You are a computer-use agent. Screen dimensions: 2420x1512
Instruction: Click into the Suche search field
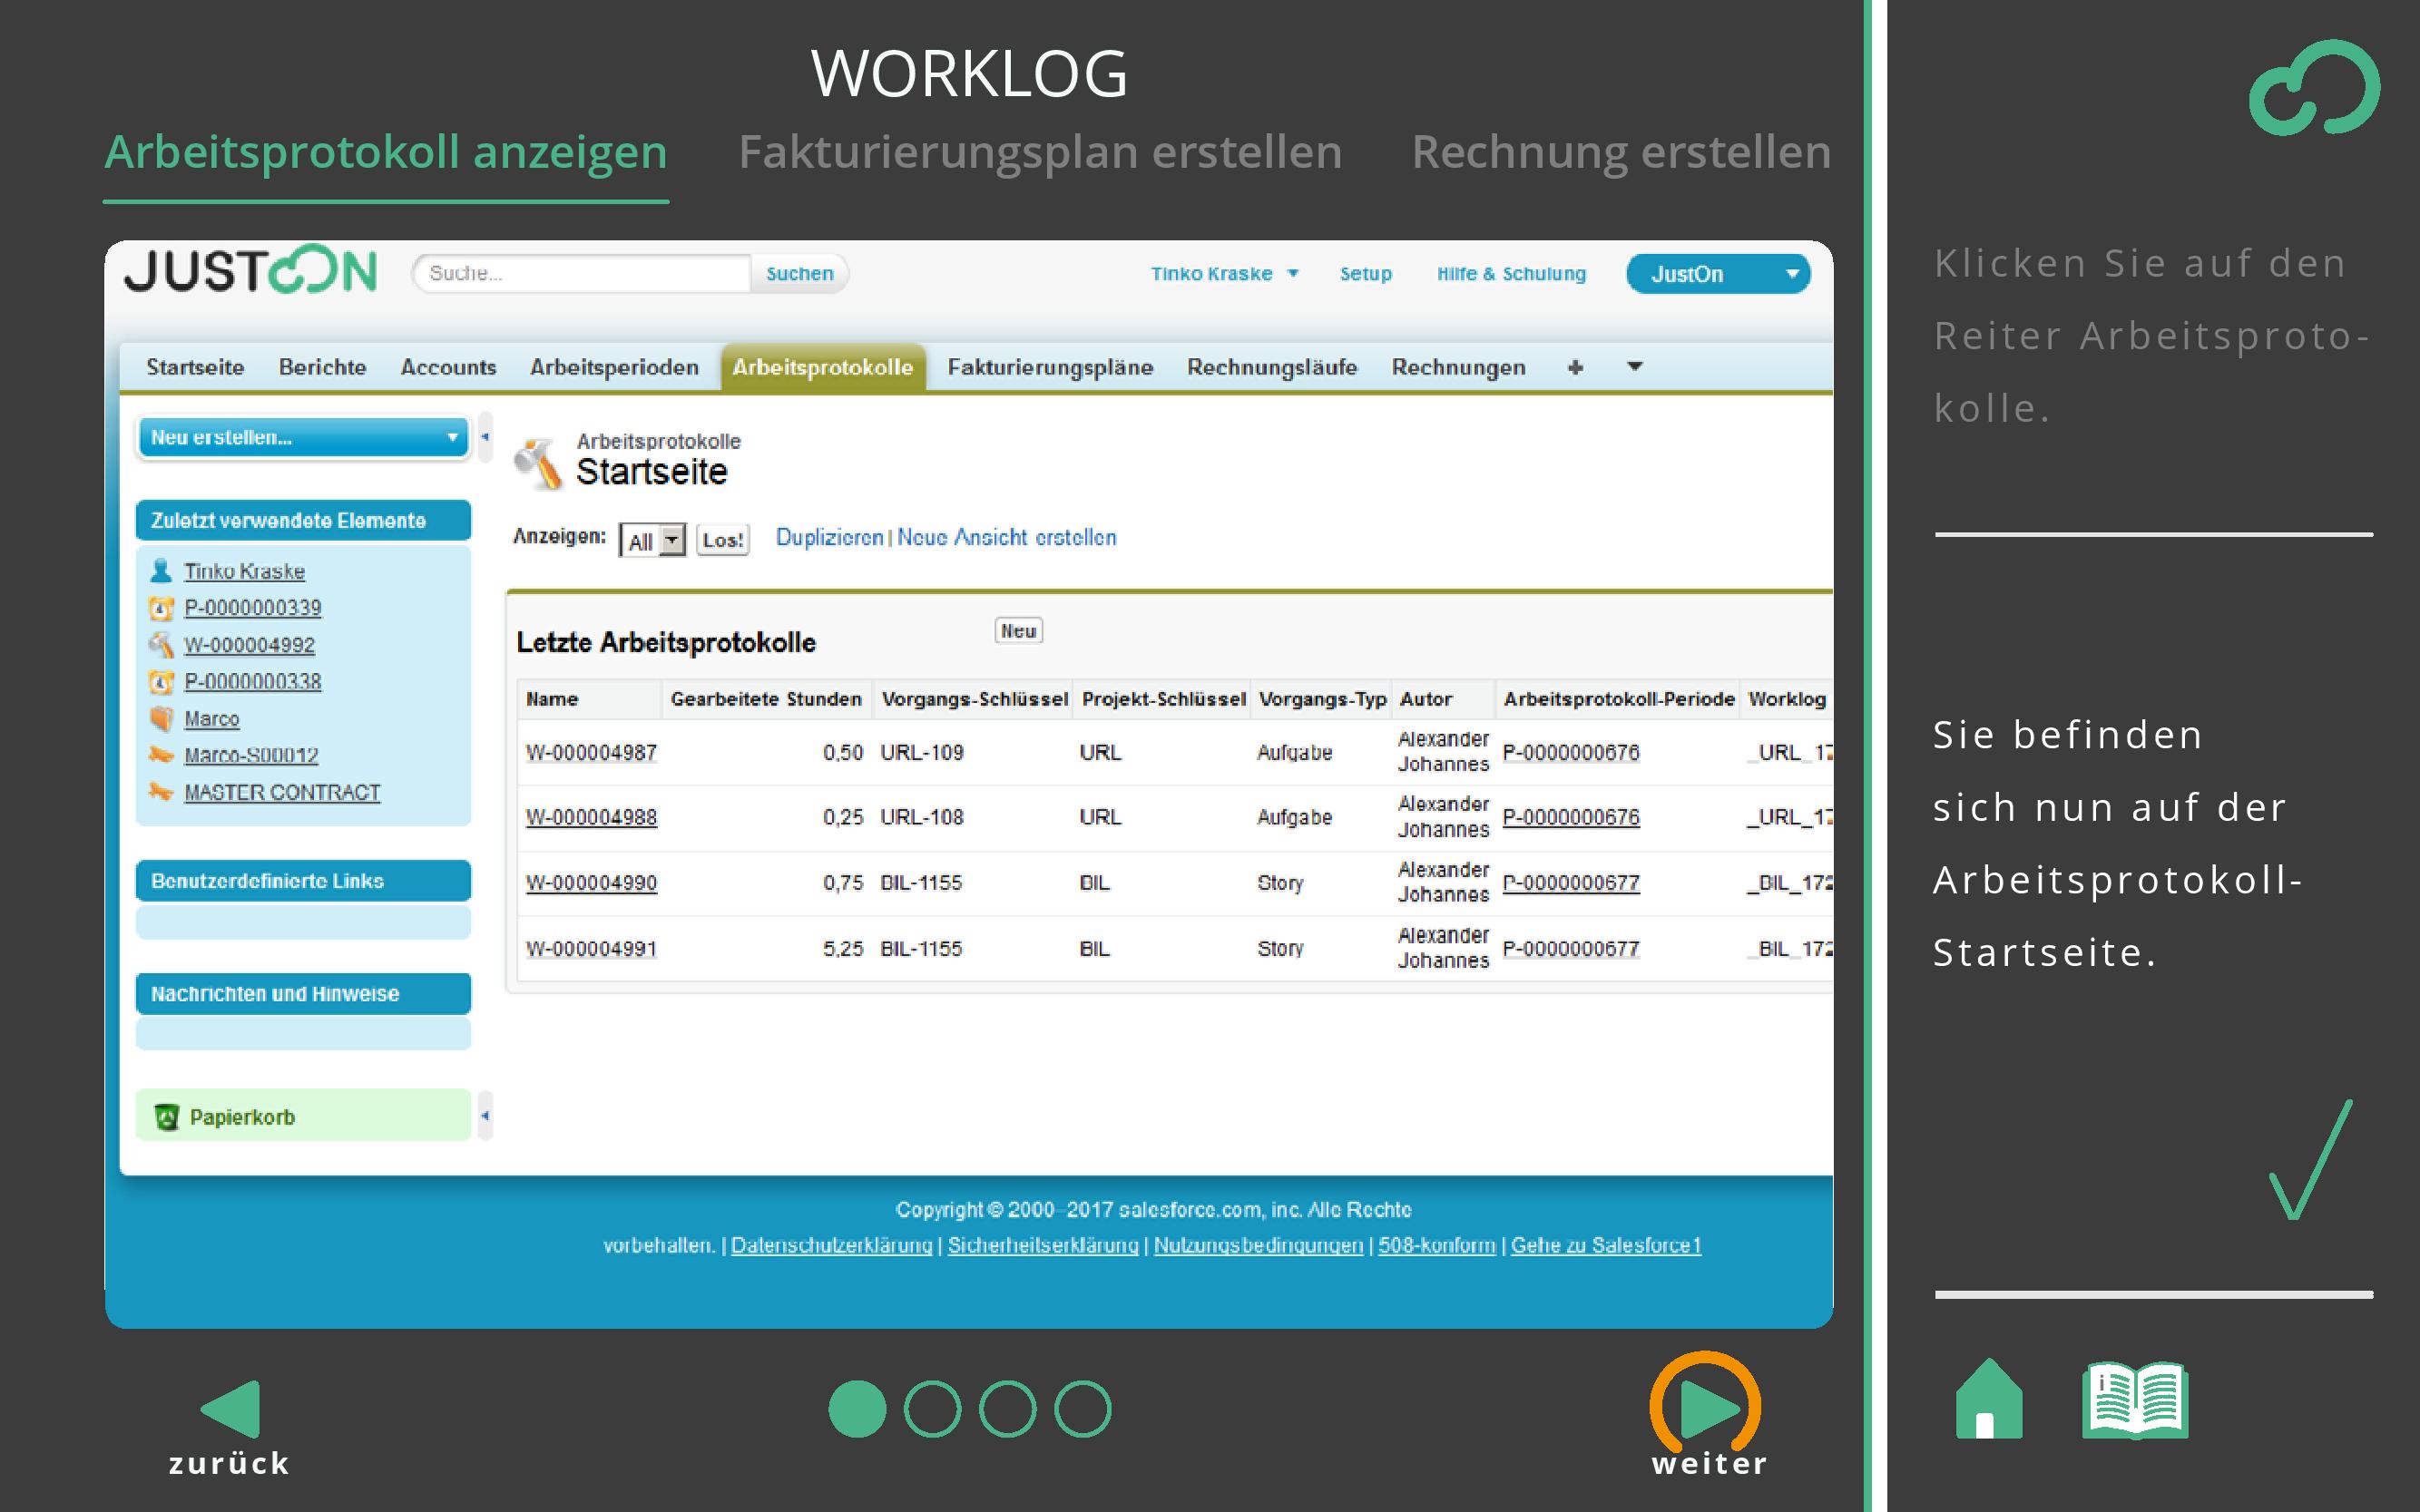click(583, 273)
